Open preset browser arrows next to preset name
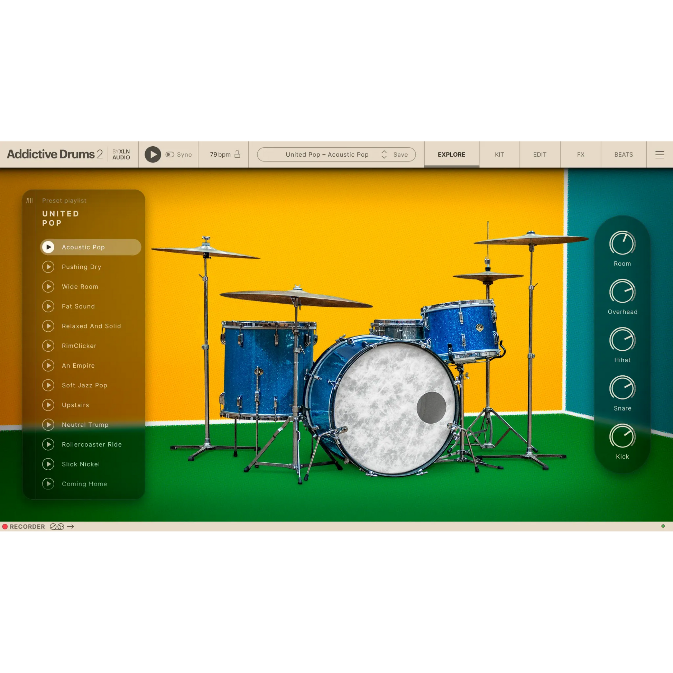Screen dimensions: 673x673 [384, 154]
